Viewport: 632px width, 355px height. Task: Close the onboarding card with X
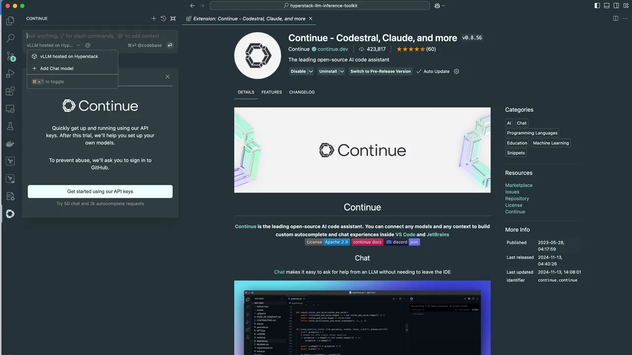point(167,76)
